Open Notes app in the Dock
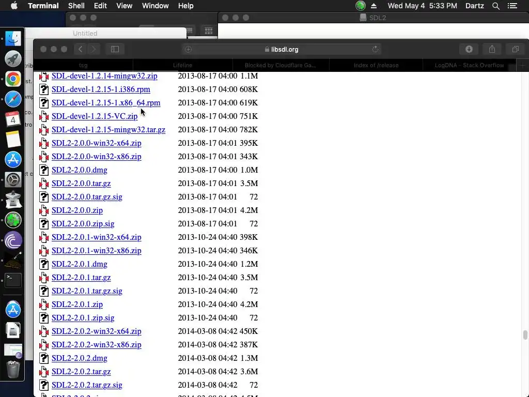Viewport: 529px width, 397px height. point(13,140)
